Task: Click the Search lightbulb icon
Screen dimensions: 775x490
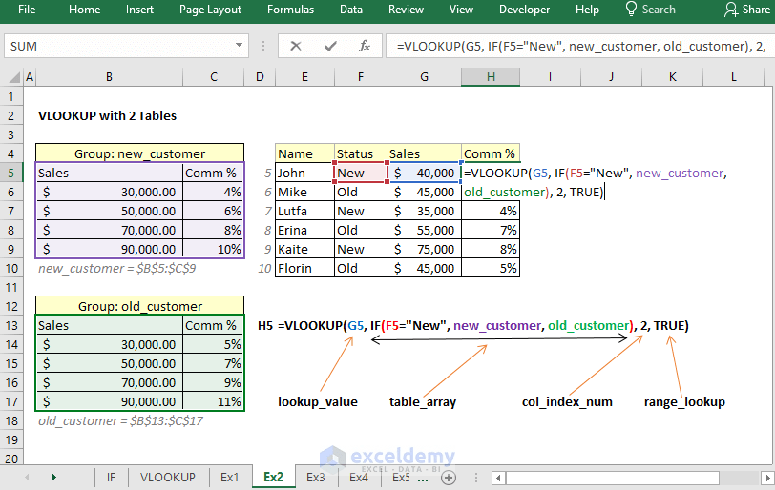Action: (631, 9)
